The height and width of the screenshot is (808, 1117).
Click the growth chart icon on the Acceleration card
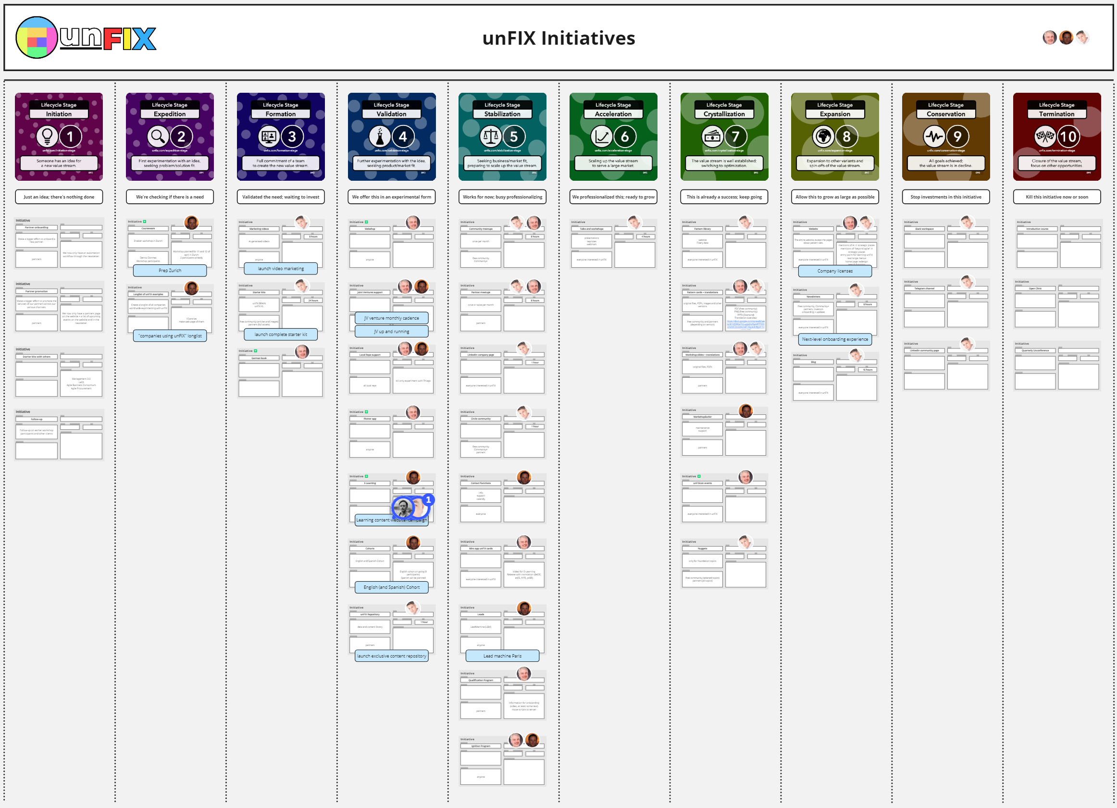tap(601, 137)
